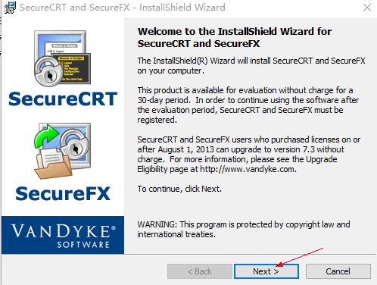
Task: Click the SecureFX blue logo text
Action: pyautogui.click(x=63, y=193)
